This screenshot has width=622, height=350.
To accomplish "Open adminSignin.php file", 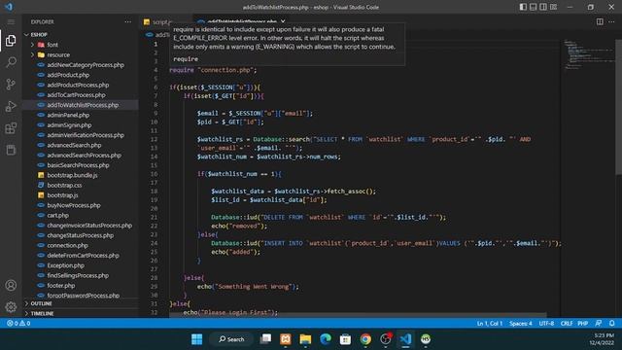I will (69, 125).
